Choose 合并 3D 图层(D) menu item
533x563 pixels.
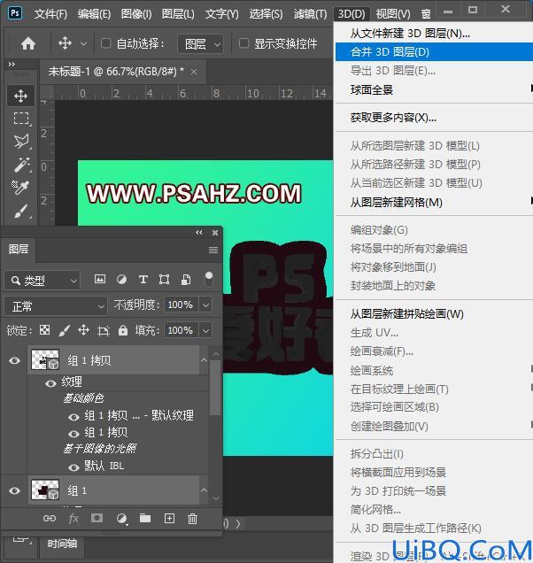pyautogui.click(x=434, y=52)
